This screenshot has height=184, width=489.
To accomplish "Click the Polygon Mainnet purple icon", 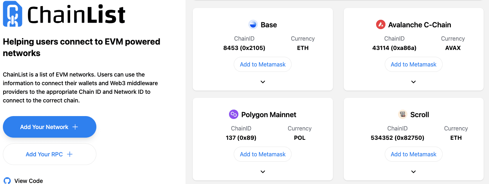I will coord(234,115).
